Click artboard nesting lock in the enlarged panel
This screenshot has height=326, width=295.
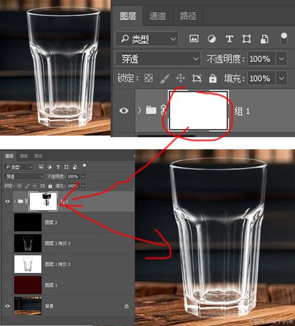point(196,78)
